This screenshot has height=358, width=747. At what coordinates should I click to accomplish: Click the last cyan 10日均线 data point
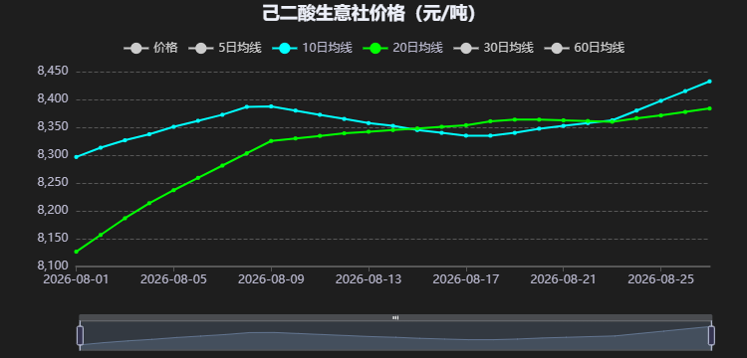709,82
